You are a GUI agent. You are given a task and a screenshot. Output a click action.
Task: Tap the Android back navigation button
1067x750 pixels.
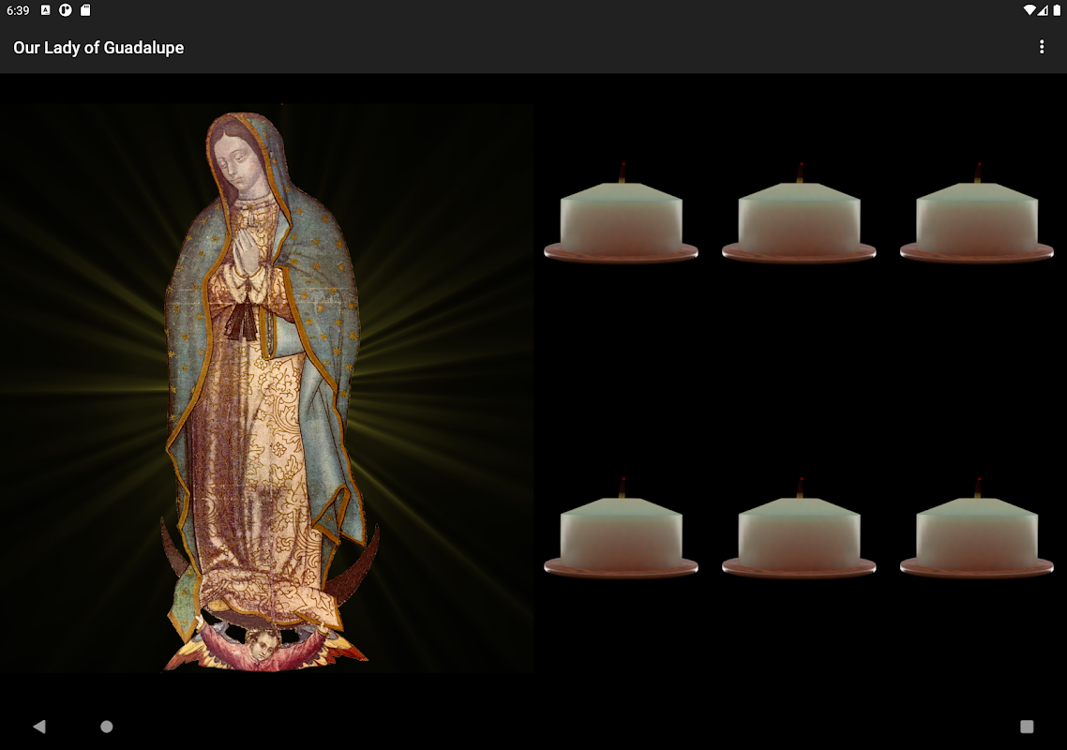(x=39, y=727)
